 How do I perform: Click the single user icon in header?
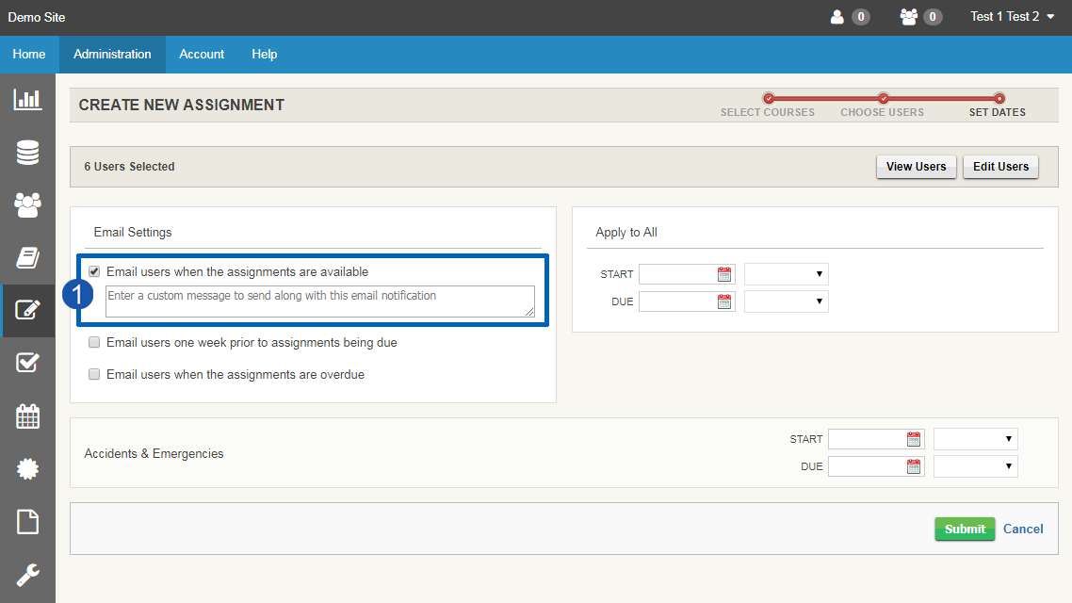pyautogui.click(x=836, y=17)
